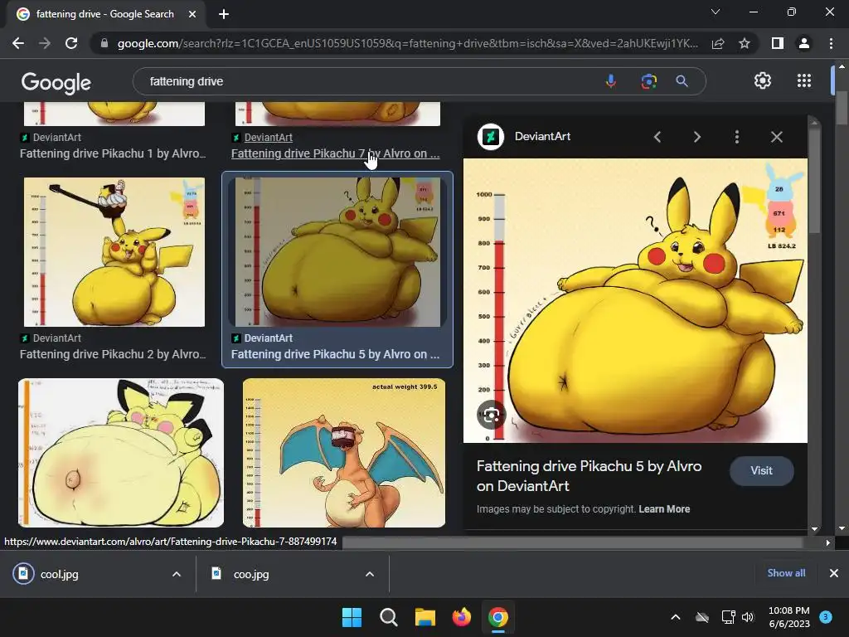Go to previous image in preview panel
The height and width of the screenshot is (637, 849).
pos(657,137)
